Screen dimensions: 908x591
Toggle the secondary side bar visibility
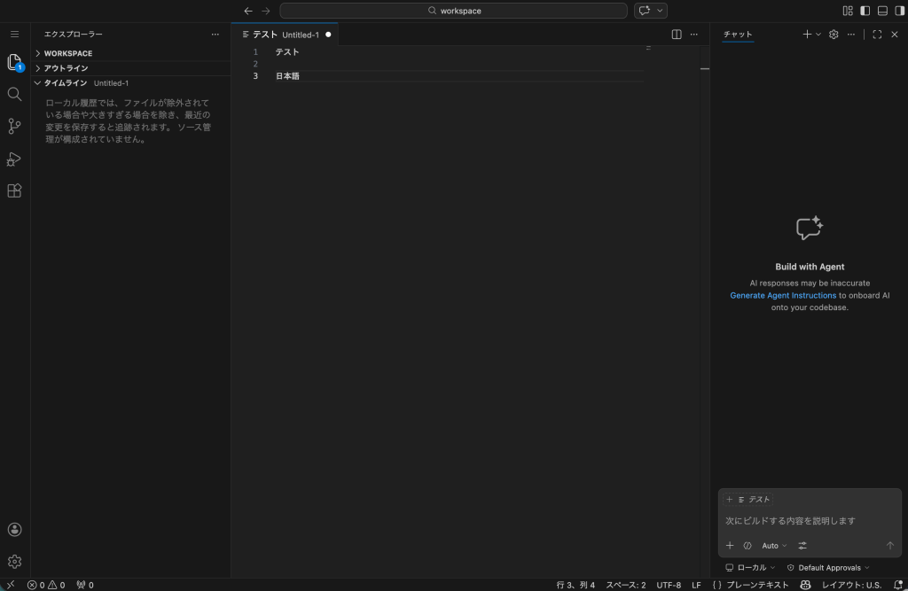point(899,11)
